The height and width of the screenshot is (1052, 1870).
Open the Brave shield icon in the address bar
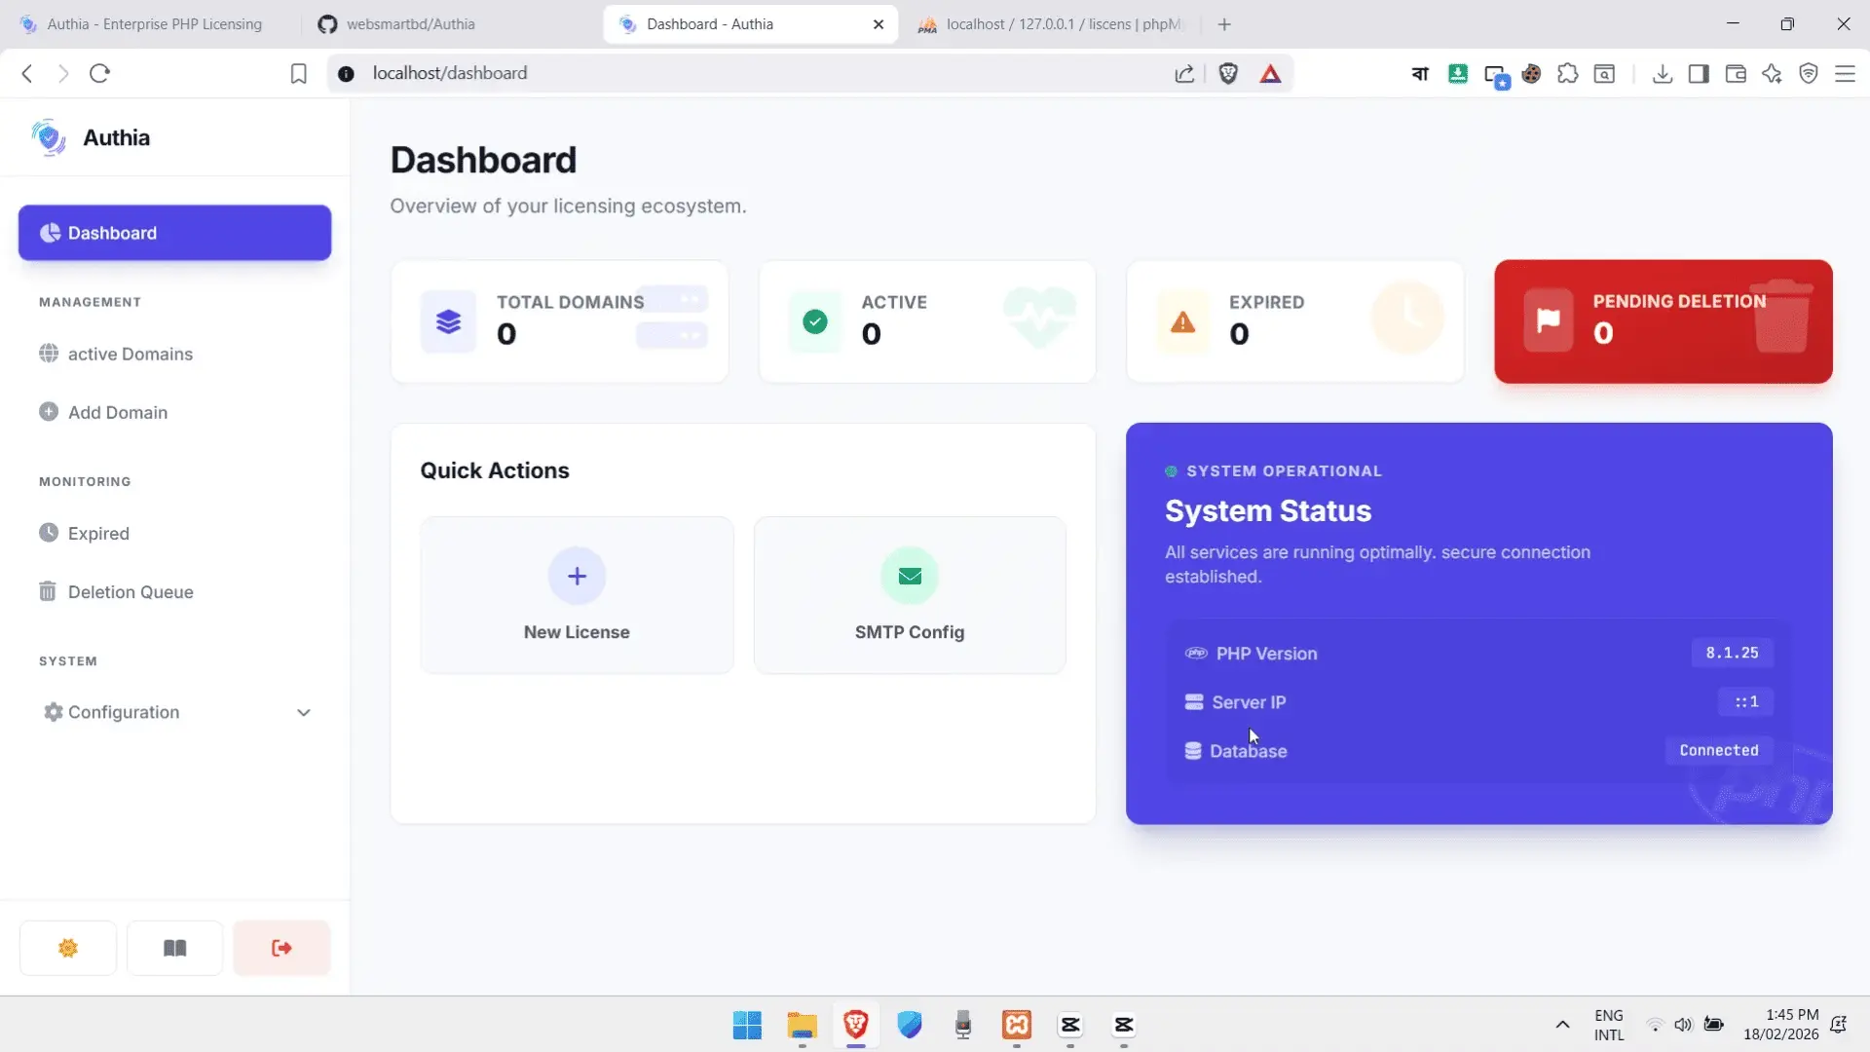point(1228,73)
